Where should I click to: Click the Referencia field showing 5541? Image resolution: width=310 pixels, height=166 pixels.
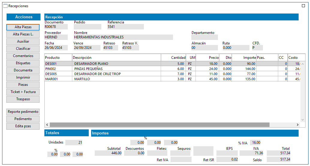coord(125,27)
